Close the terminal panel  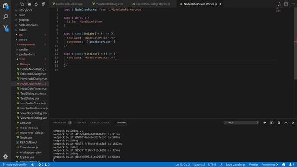tap(293, 122)
